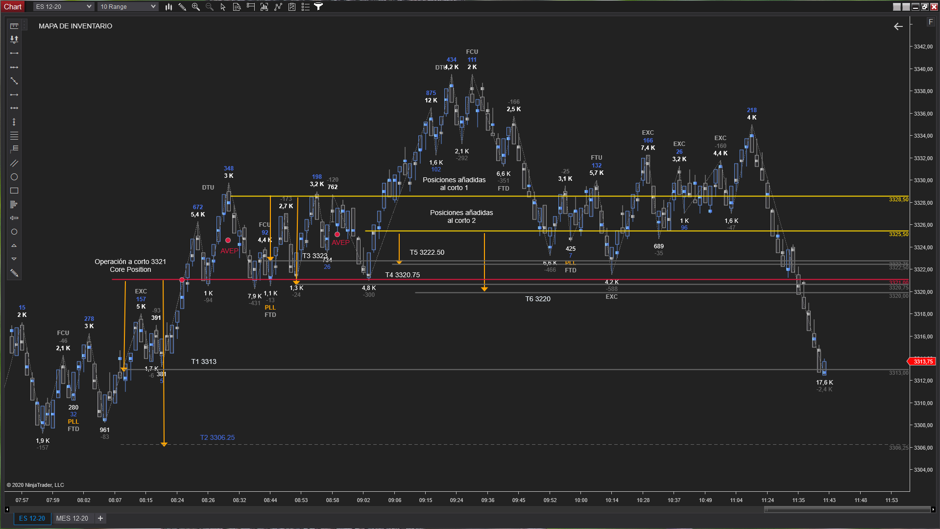
Task: Select the cursor pointer tool
Action: (223, 7)
